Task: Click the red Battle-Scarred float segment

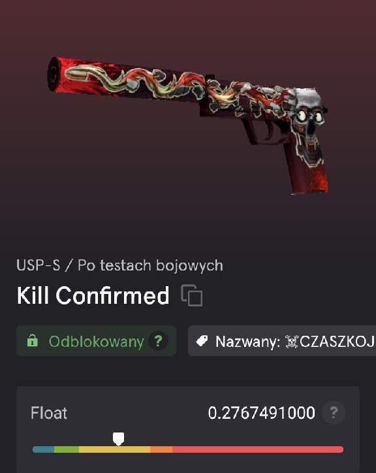Action: (x=258, y=449)
